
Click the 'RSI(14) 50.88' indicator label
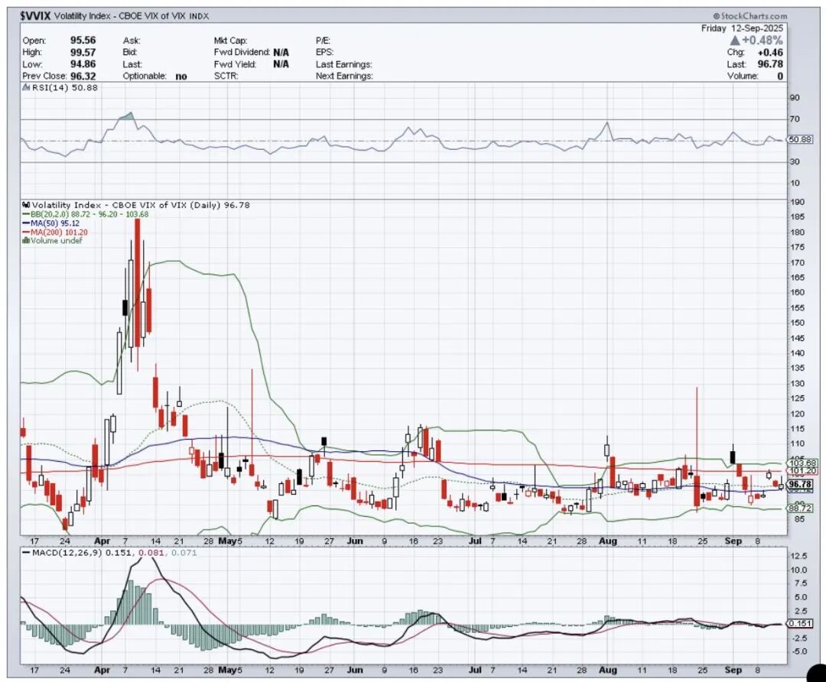pyautogui.click(x=65, y=88)
